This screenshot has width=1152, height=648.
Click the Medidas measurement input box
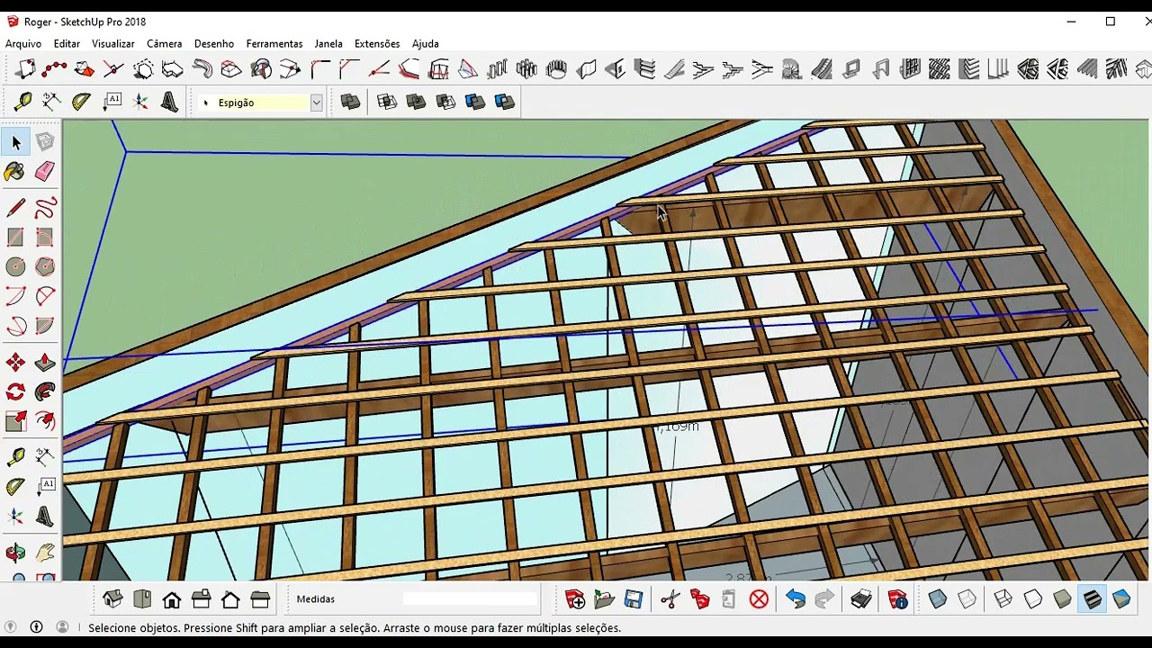[x=470, y=599]
